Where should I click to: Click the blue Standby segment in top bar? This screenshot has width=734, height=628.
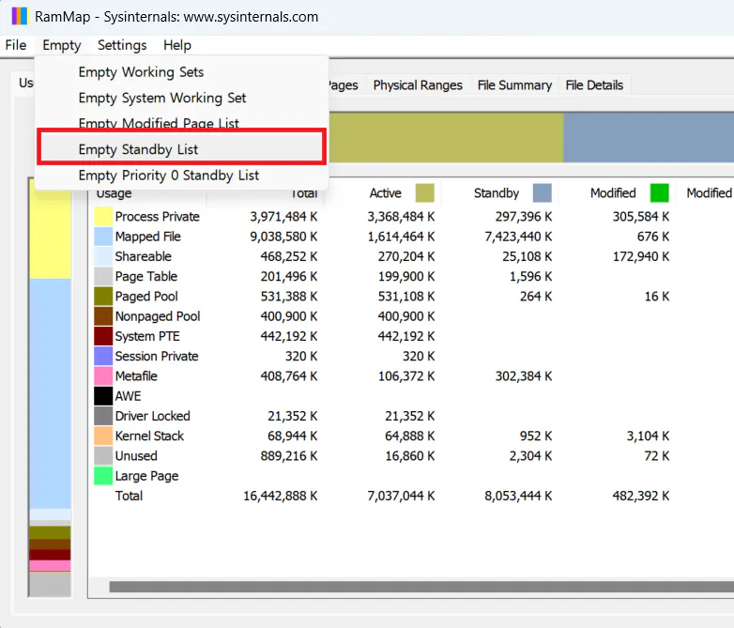pos(649,137)
